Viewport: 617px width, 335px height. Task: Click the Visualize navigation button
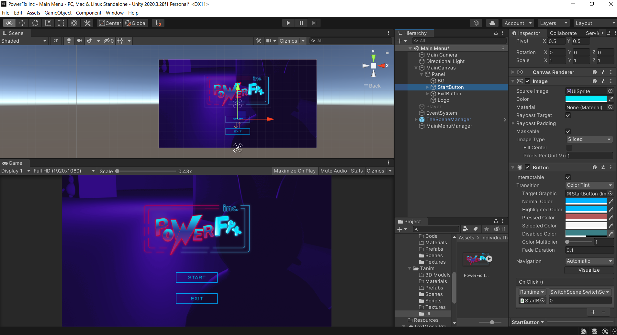click(x=589, y=270)
